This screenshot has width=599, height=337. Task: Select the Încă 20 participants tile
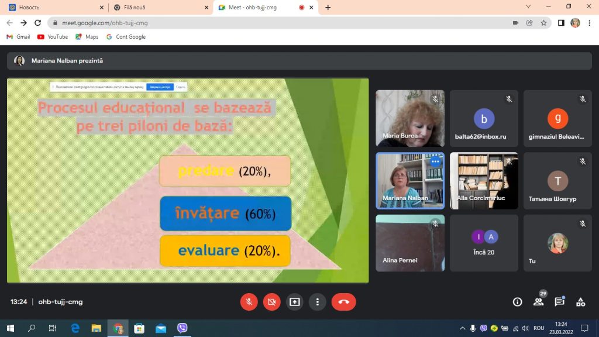pyautogui.click(x=484, y=243)
